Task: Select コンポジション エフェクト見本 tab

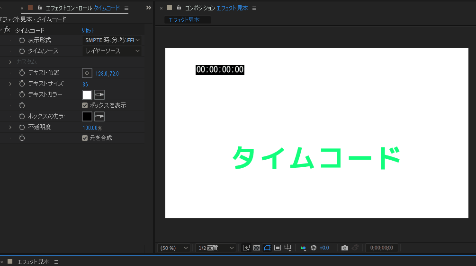Action: pyautogui.click(x=216, y=8)
